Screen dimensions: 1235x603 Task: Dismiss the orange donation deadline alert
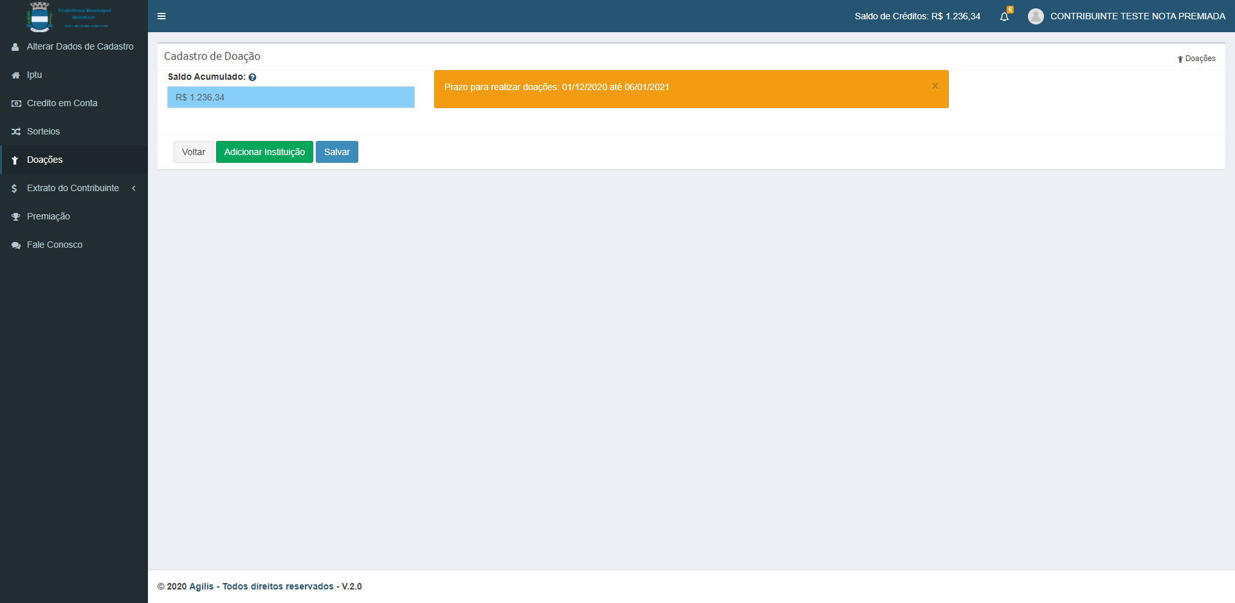(x=935, y=86)
